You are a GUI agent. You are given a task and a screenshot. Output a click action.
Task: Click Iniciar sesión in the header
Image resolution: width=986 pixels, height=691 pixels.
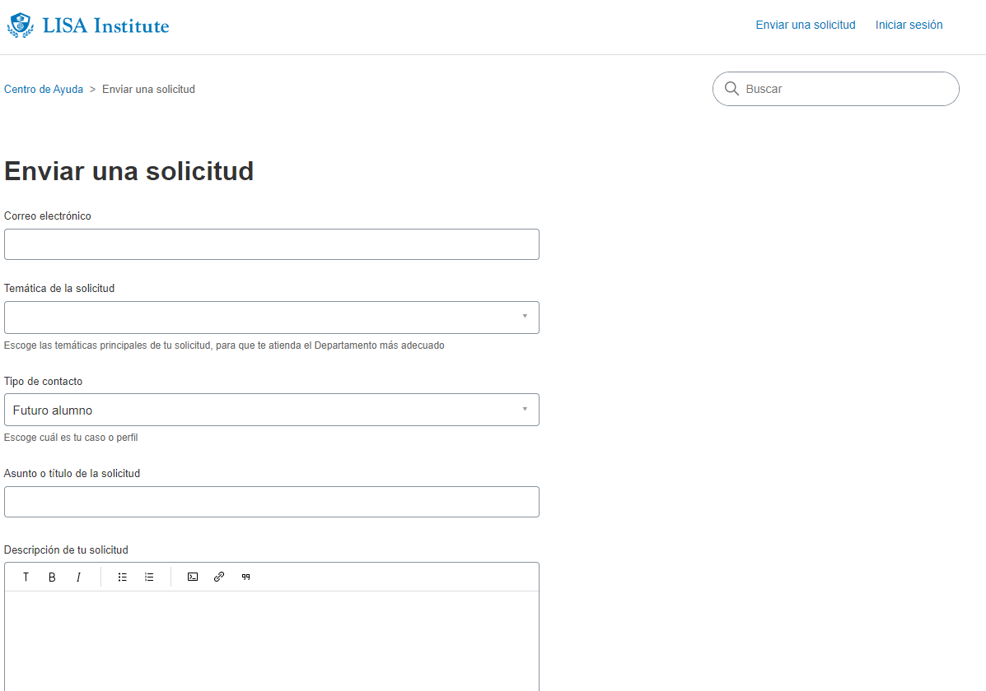[909, 25]
